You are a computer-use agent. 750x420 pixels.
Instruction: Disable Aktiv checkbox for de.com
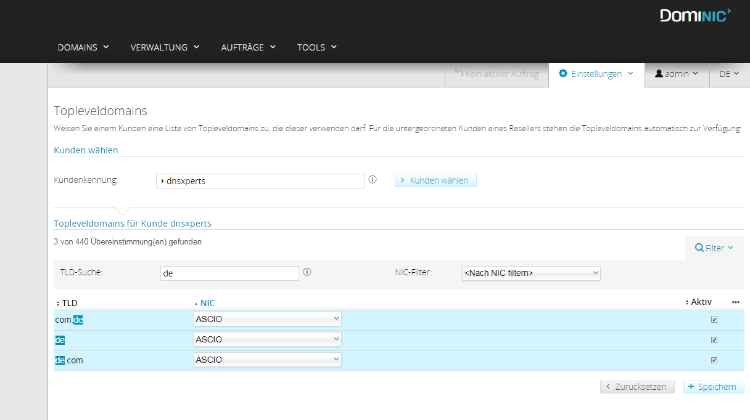pyautogui.click(x=714, y=360)
